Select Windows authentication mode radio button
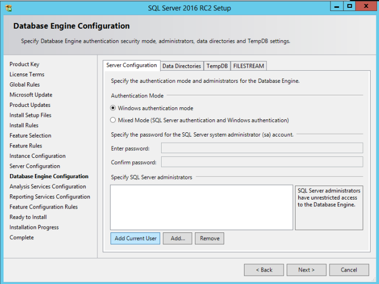 click(113, 108)
